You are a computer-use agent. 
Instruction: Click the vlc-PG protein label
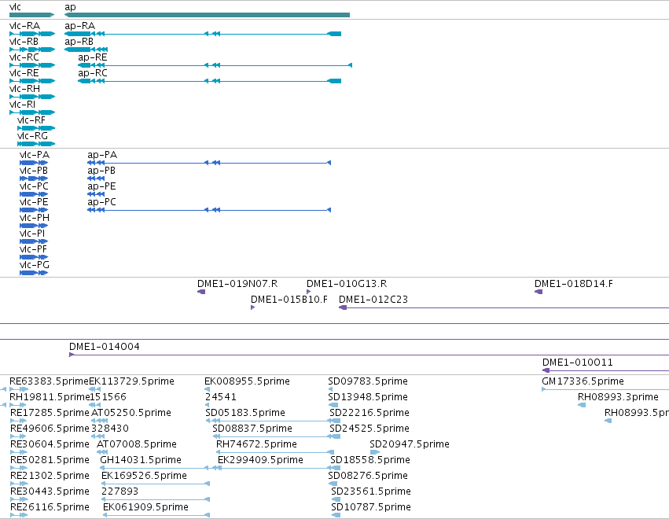pyautogui.click(x=35, y=265)
